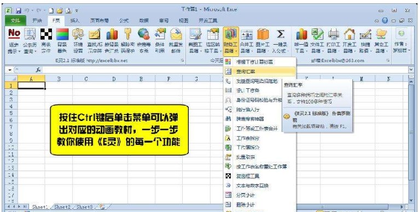This screenshot has height=212, width=418.
Task: Switch to the 开始 Home tab
Action: point(37,21)
